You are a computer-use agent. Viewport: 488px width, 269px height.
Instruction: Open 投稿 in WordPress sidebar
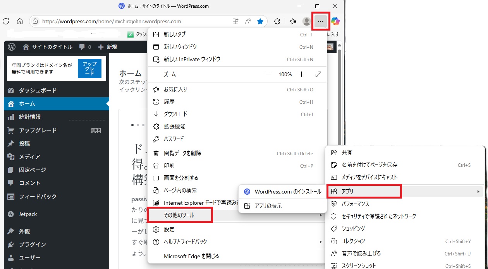[57, 144]
